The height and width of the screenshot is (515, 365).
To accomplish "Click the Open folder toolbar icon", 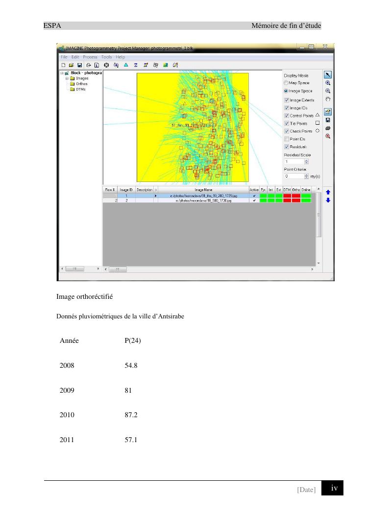I will click(x=71, y=65).
